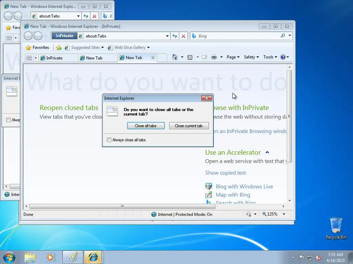This screenshot has height=264, width=353.
Task: Click the Back button in InPrivate window
Action: (x=28, y=36)
